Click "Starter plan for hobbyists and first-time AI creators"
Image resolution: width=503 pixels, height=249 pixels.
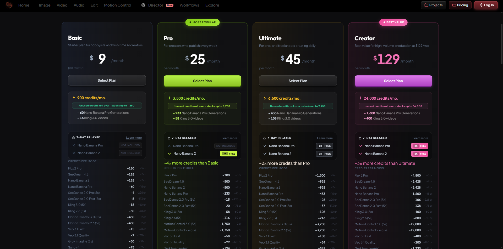pos(105,45)
